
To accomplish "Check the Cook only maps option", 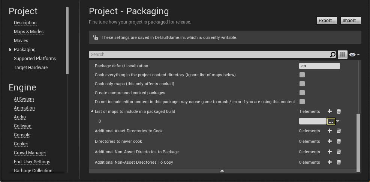I will [x=302, y=84].
